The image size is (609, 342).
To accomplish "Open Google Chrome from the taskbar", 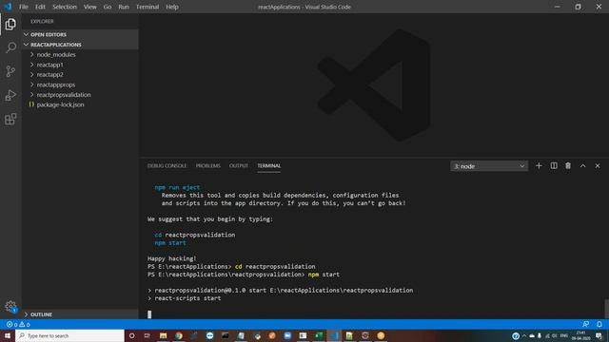I will pyautogui.click(x=179, y=335).
